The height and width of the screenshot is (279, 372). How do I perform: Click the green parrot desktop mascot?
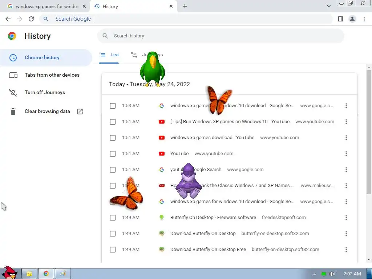[152, 69]
